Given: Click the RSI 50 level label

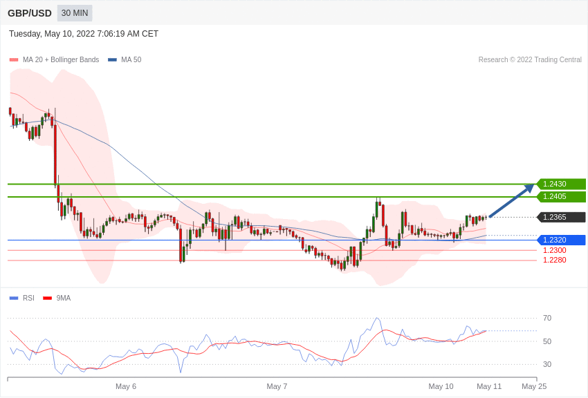Looking at the screenshot, I should (547, 341).
